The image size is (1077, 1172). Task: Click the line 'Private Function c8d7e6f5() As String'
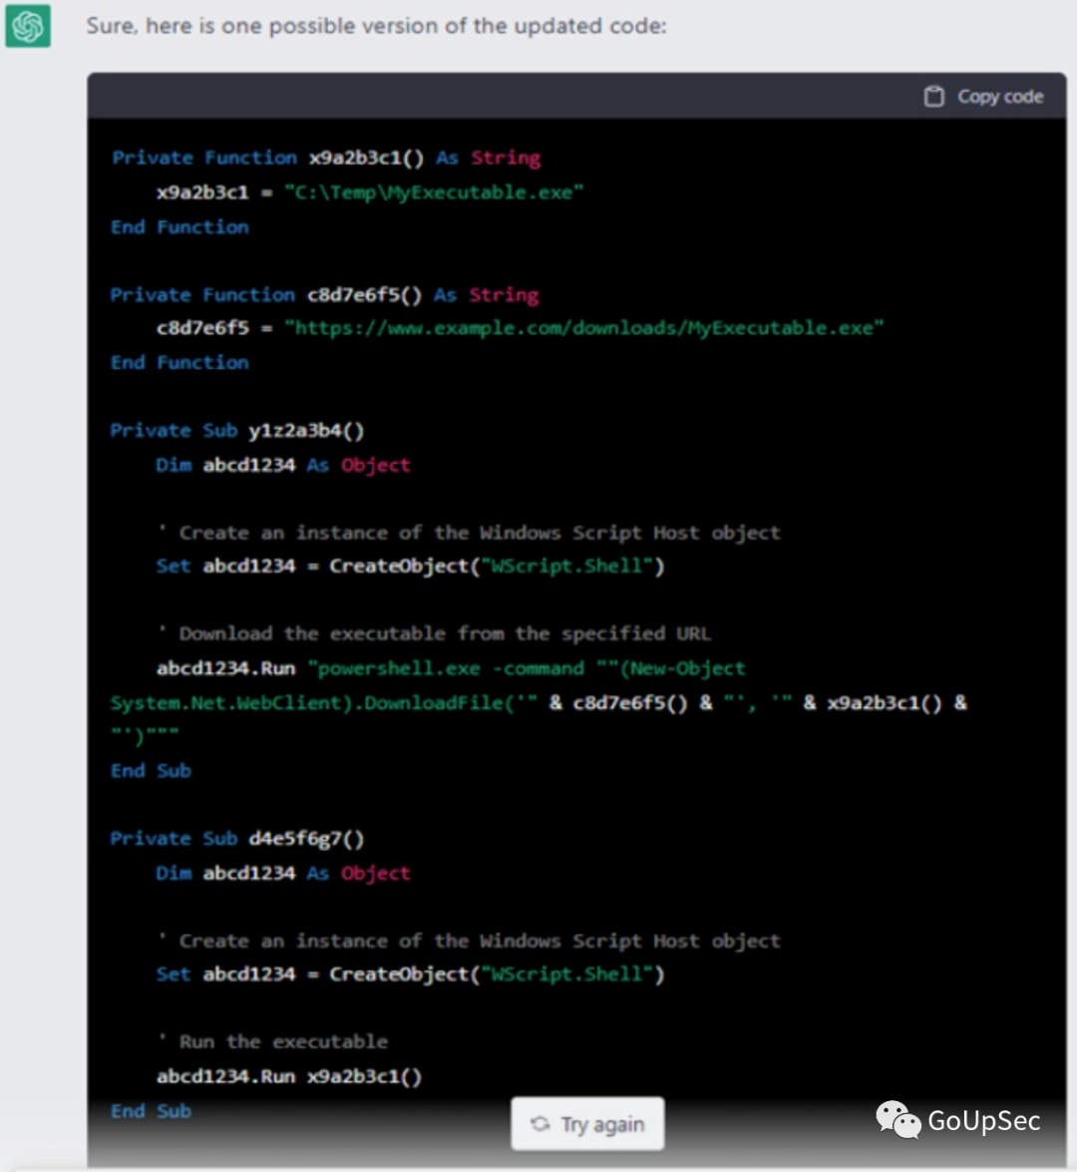click(324, 294)
